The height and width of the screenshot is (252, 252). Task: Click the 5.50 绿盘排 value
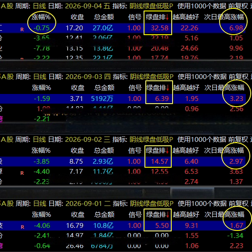click(162, 226)
